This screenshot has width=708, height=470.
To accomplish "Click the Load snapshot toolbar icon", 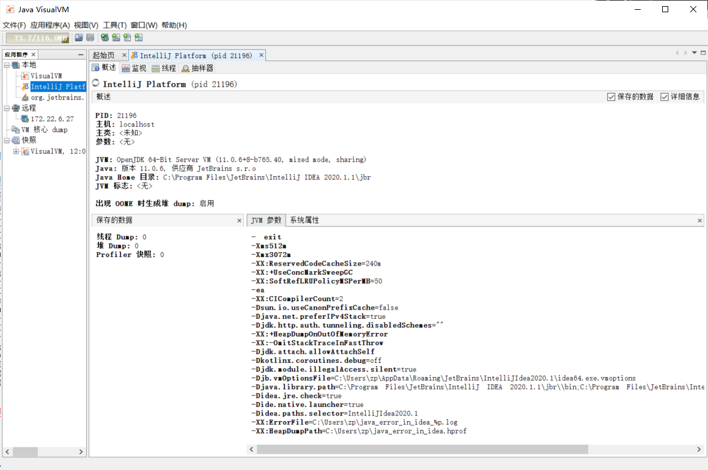I will (79, 37).
